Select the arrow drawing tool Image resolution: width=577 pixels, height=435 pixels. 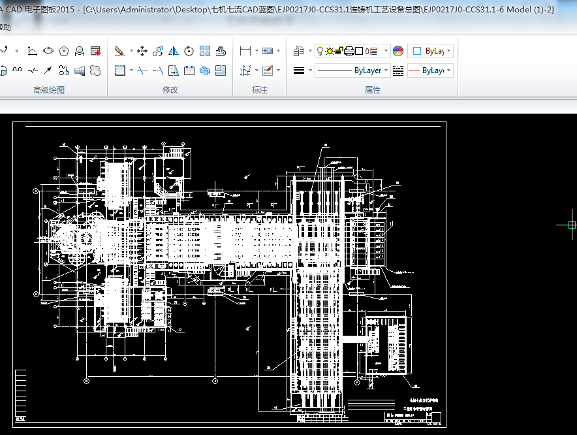[x=48, y=71]
